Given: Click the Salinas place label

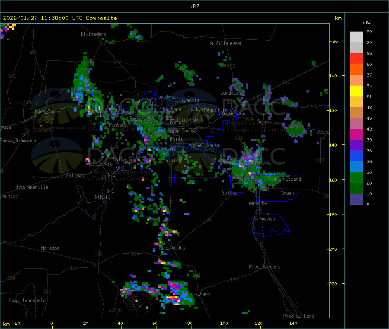Looking at the screenshot, I should (75, 176).
